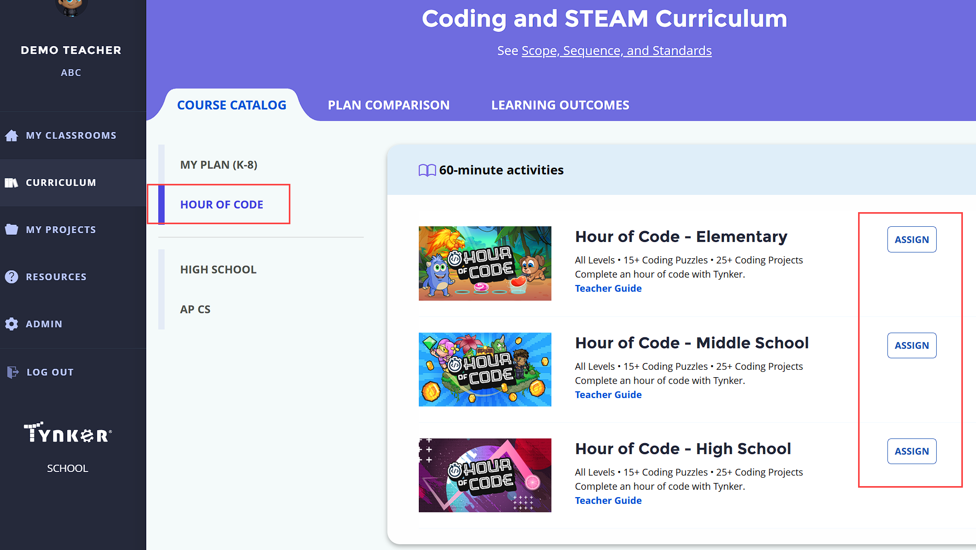Open CURRICULUM in the sidebar

click(x=73, y=183)
